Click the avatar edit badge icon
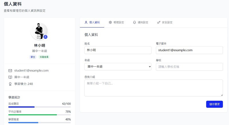 click(x=46, y=37)
